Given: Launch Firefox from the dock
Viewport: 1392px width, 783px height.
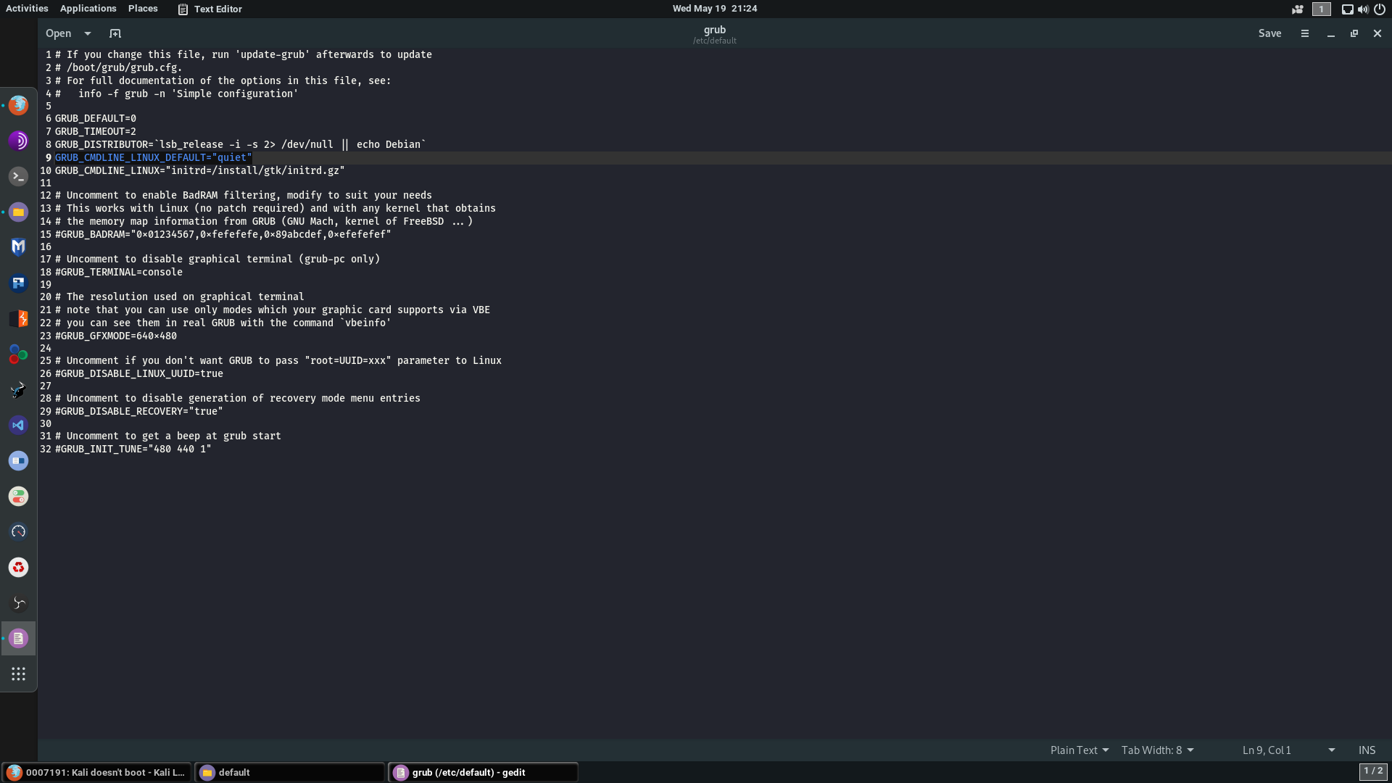Looking at the screenshot, I should tap(18, 105).
